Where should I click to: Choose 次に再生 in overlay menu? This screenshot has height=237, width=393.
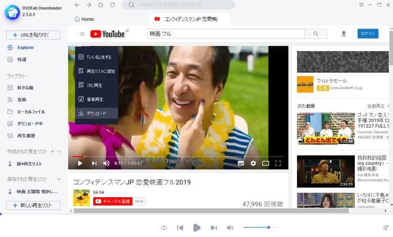(97, 85)
